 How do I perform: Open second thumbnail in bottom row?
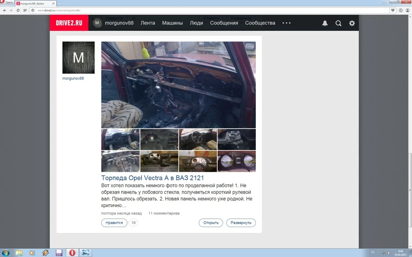[x=159, y=161]
